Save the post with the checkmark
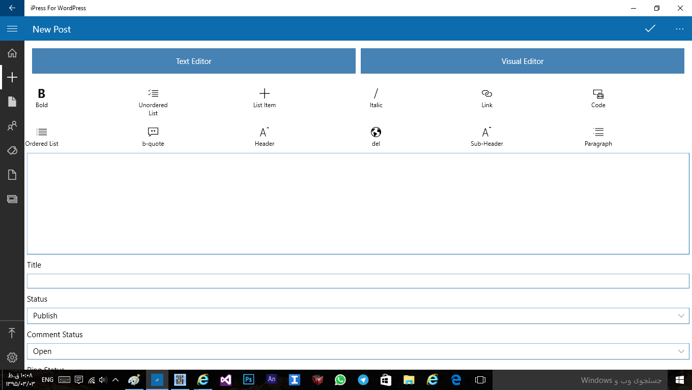Viewport: 692px width, 390px height. [650, 29]
